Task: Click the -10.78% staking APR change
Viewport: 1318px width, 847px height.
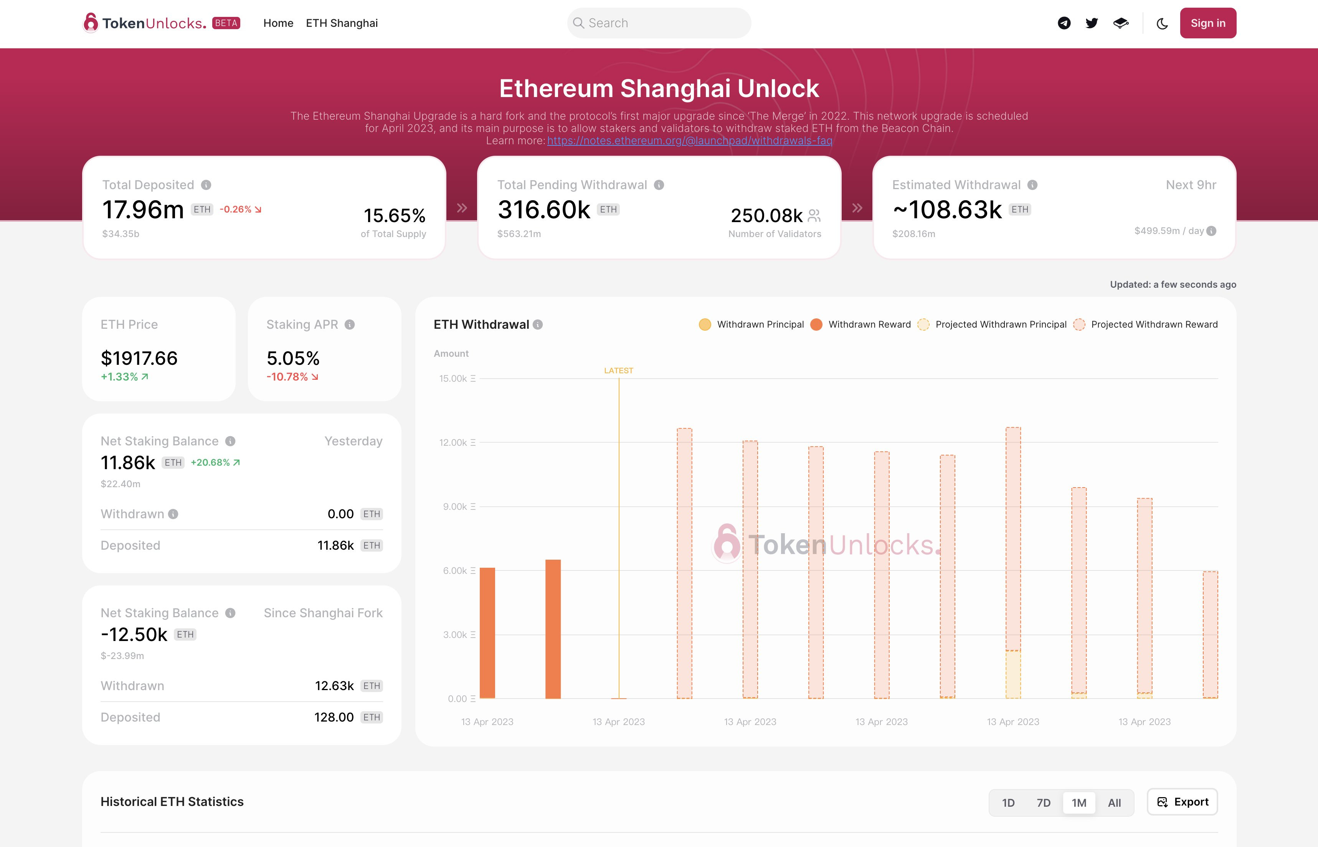Action: [293, 377]
